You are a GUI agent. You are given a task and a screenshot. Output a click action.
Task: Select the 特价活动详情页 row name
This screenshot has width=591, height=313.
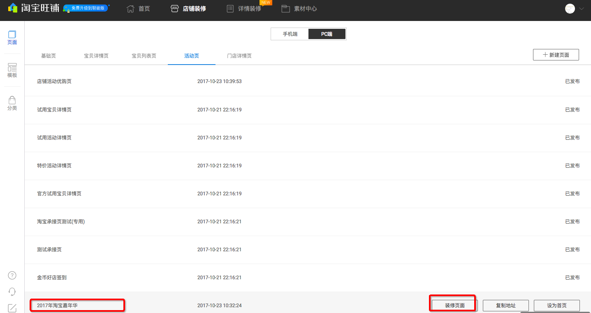54,166
